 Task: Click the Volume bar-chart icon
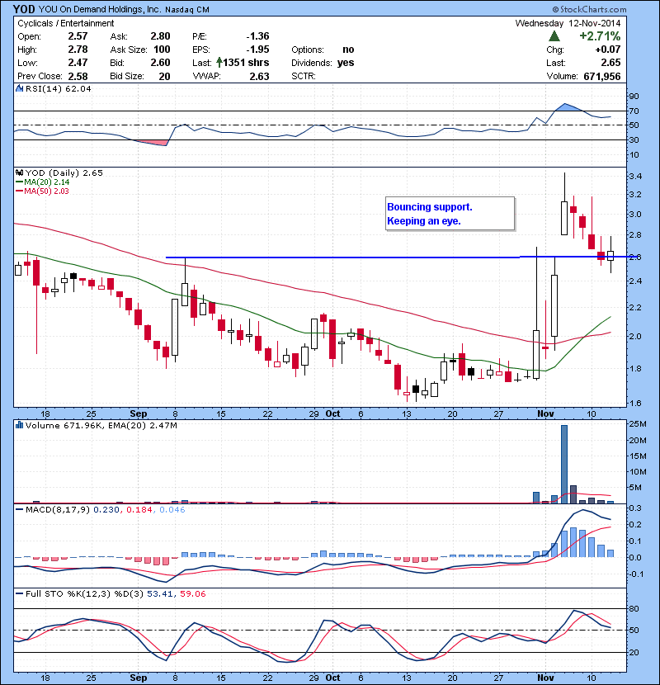tap(19, 425)
